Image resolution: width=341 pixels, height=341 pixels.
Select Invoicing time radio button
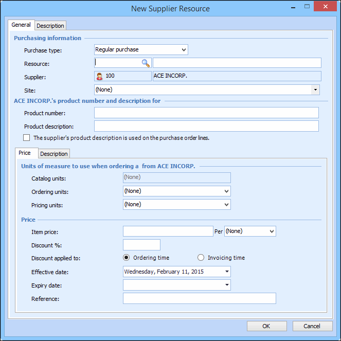click(201, 258)
